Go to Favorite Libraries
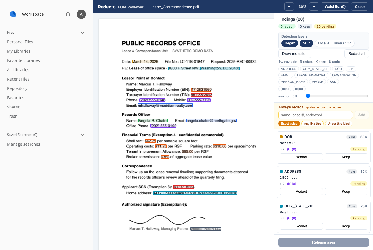373x250 pixels. pyautogui.click(x=23, y=60)
